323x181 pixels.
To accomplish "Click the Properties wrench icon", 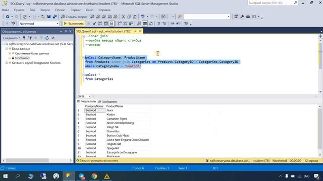I will point(242,17).
